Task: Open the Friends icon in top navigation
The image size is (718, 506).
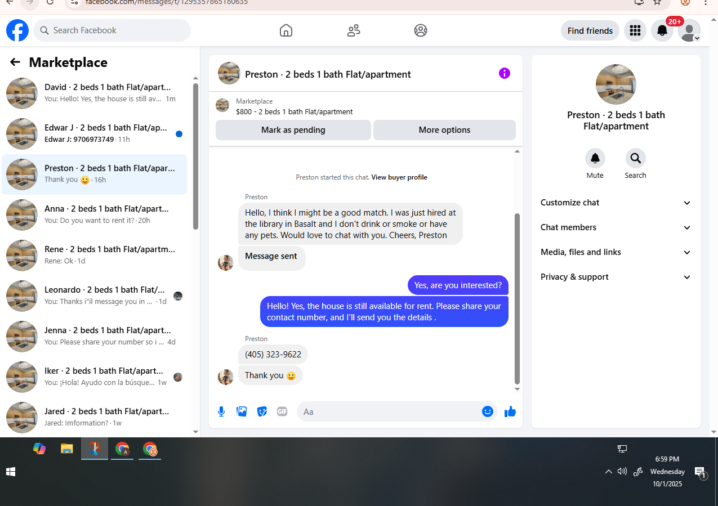Action: 354,30
